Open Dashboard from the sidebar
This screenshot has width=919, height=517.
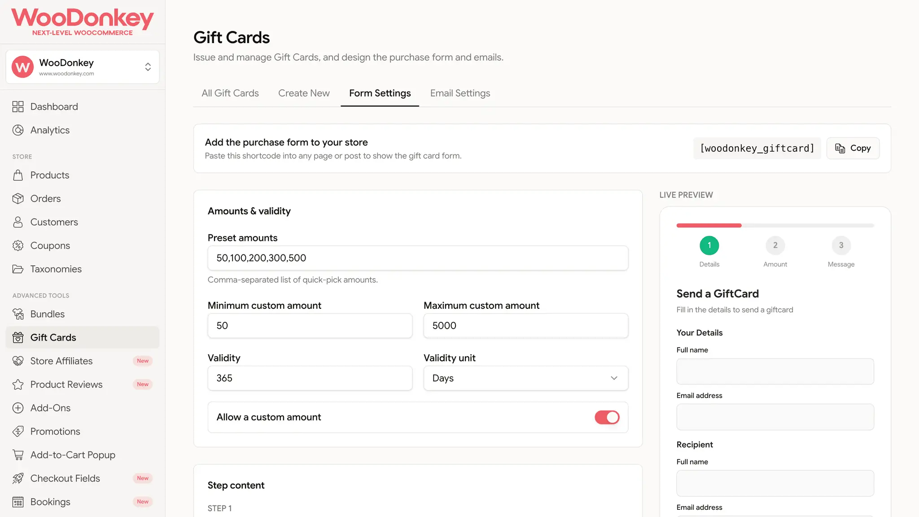pos(83,107)
